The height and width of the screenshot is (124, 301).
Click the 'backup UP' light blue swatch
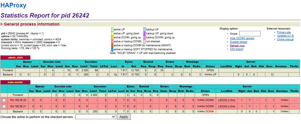pyautogui.click(x=145, y=30)
